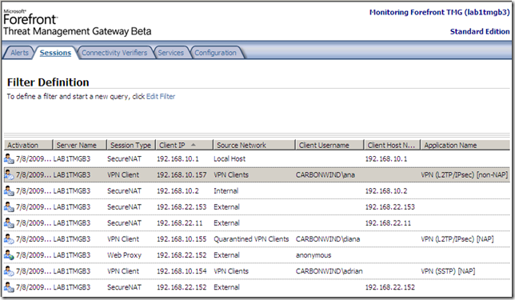Click session icon in CARBONWIND\diana row
The width and height of the screenshot is (515, 300).
pyautogui.click(x=9, y=239)
